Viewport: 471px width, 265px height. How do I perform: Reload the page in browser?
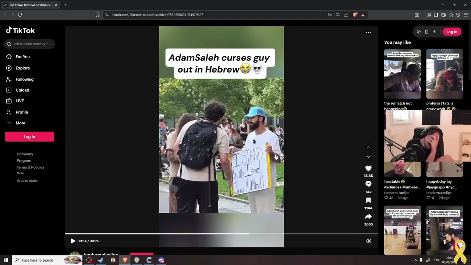pos(20,15)
